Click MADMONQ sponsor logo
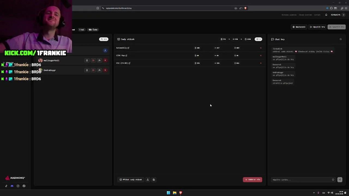This screenshot has width=349, height=196. [x=15, y=178]
